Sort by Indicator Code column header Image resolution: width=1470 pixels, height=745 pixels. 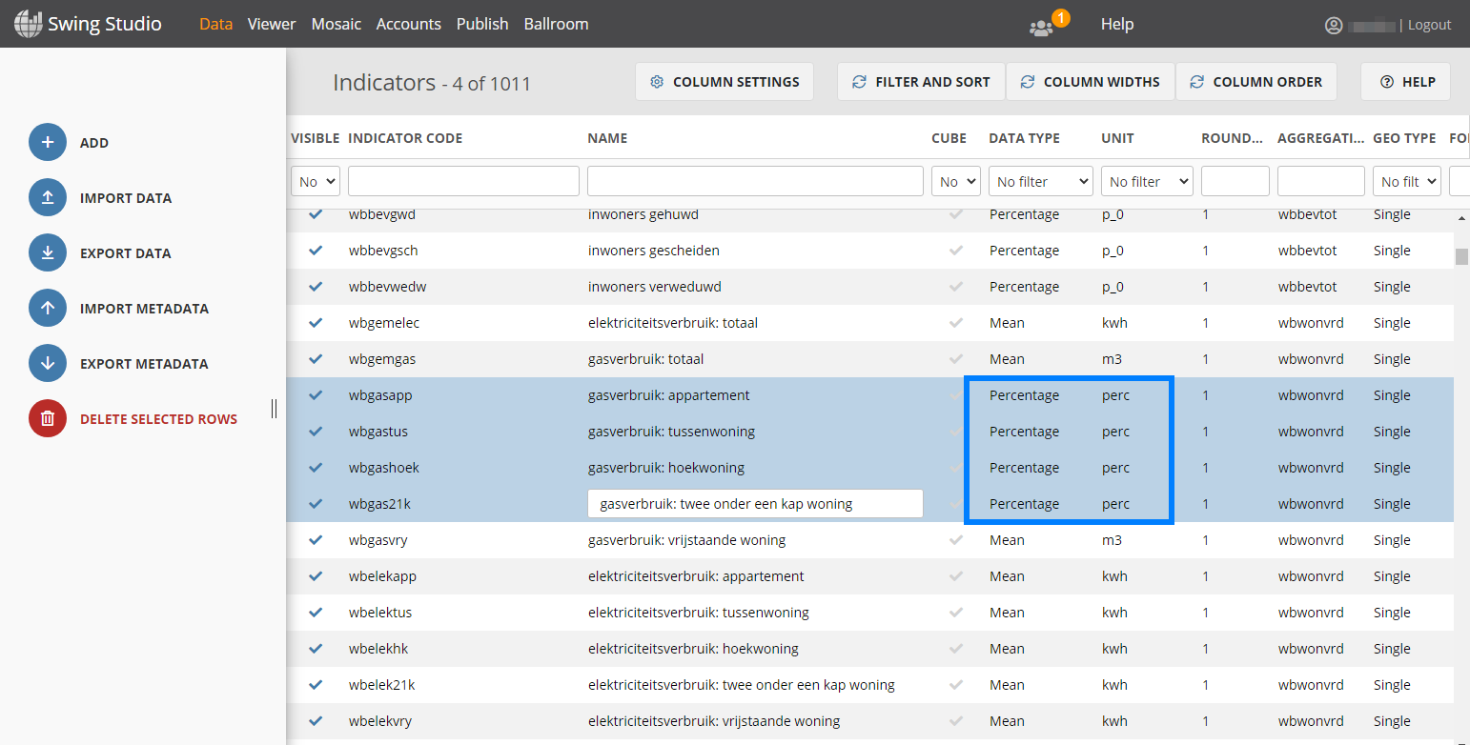point(405,138)
